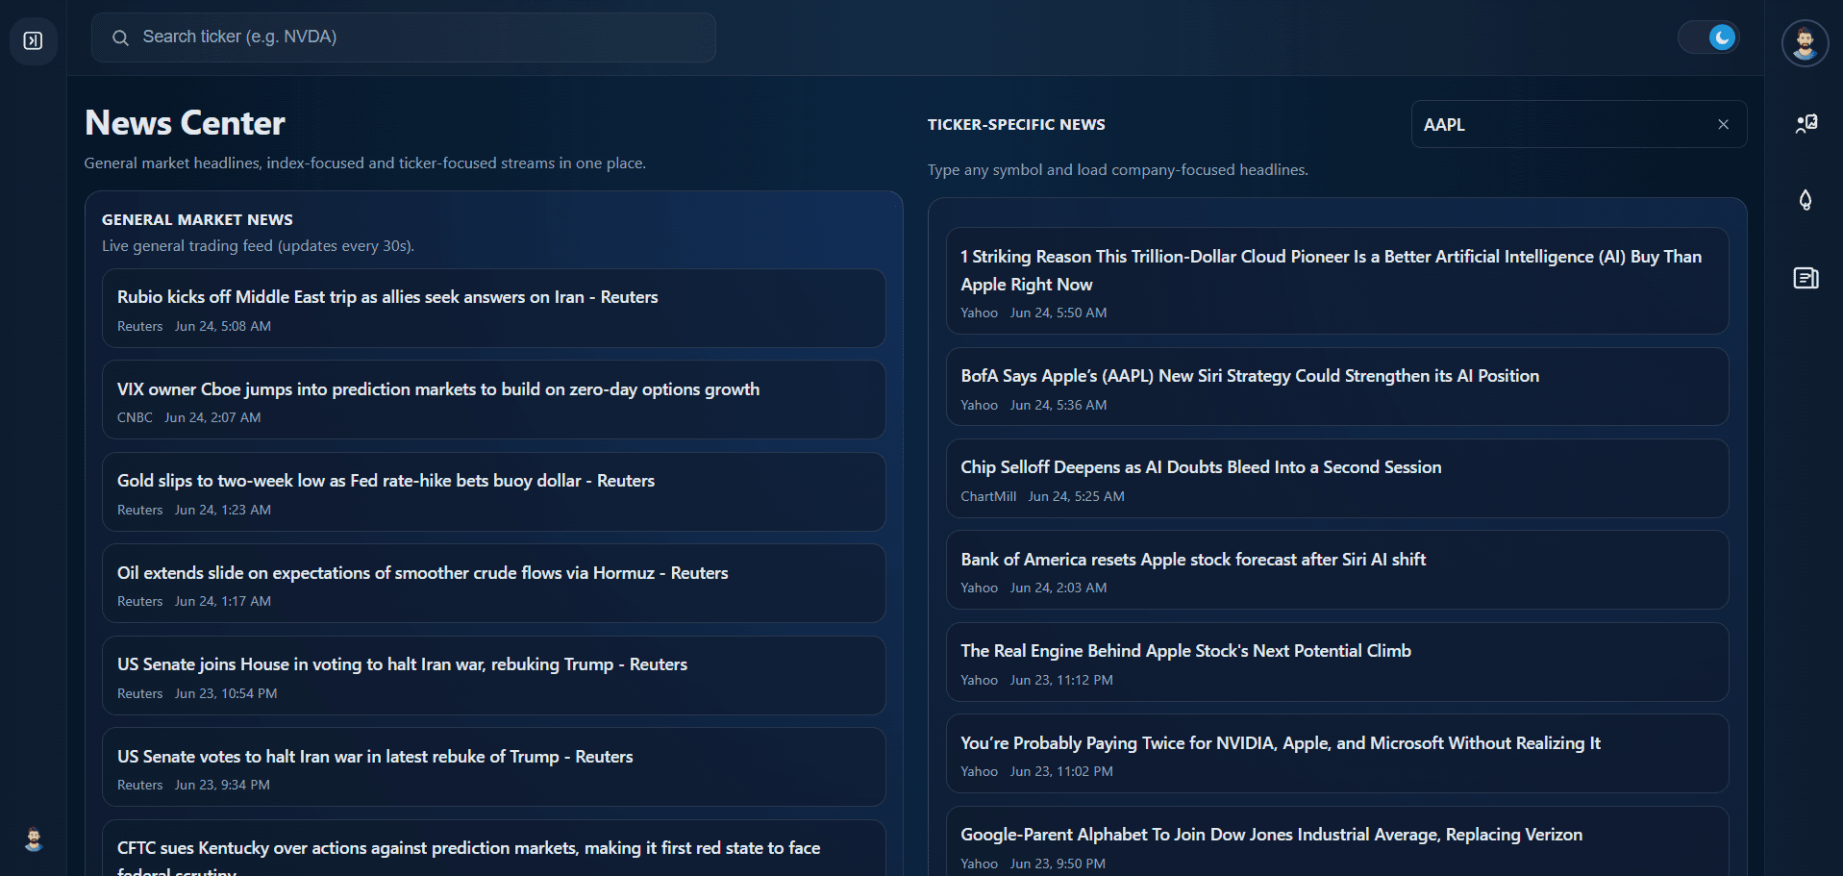Click 'Jun 24, 2:03 AM' timestamp
This screenshot has height=876, width=1843.
[1058, 588]
